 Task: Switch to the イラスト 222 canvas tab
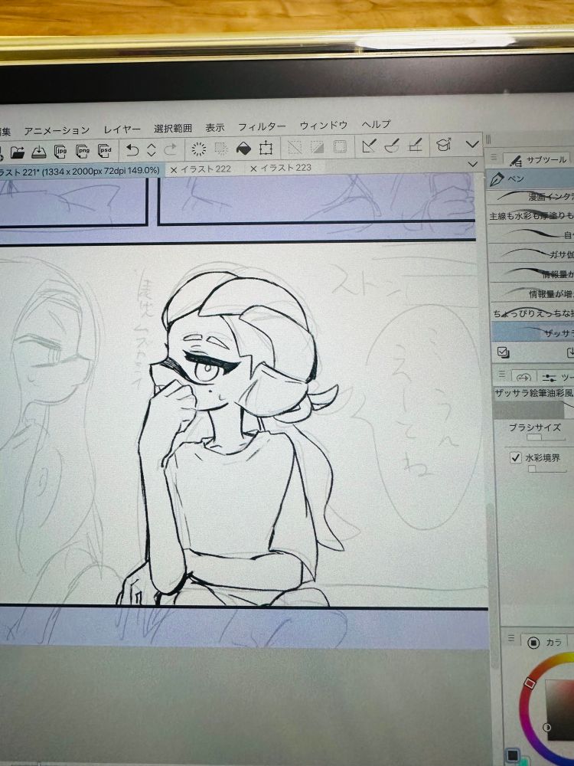205,169
